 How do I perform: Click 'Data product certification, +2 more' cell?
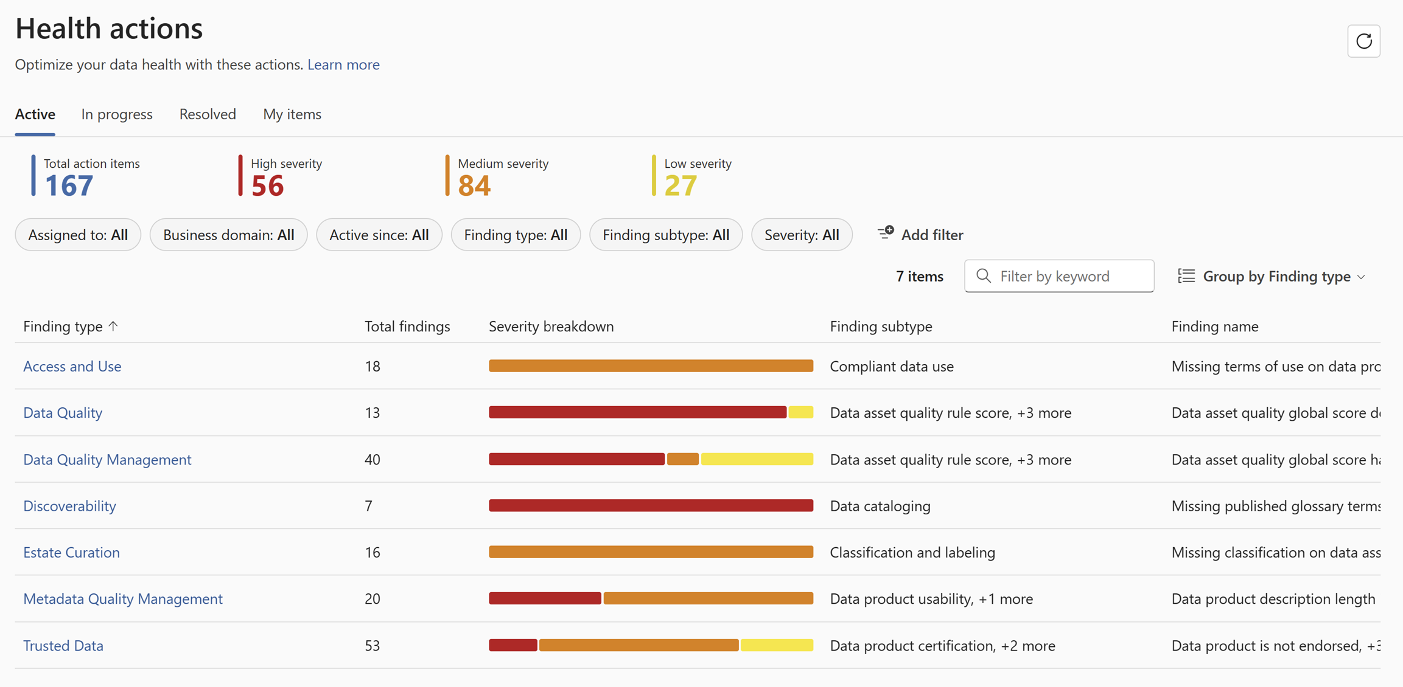coord(942,646)
